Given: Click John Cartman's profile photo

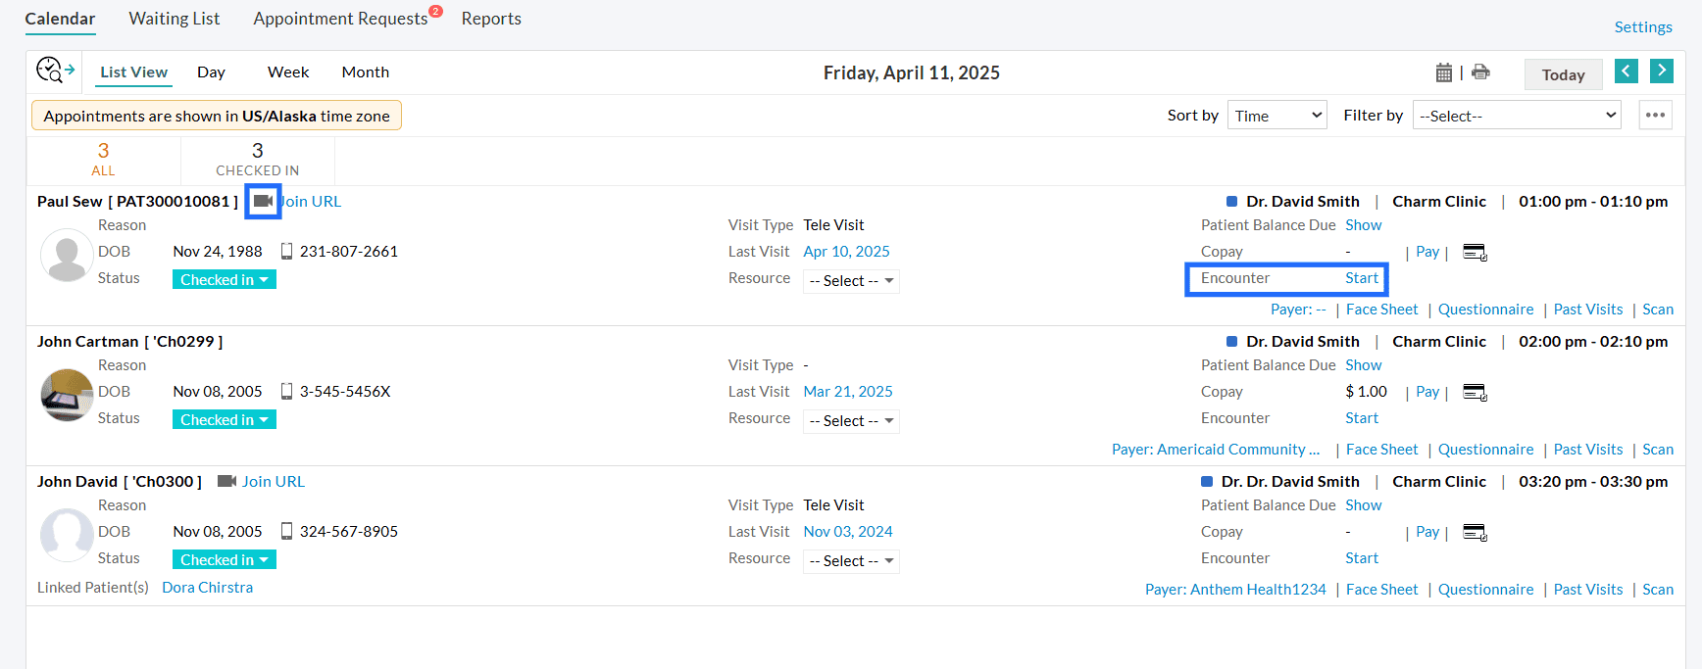Looking at the screenshot, I should [67, 395].
